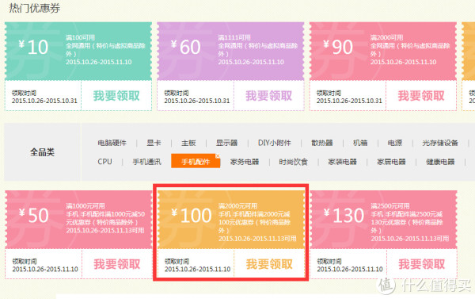Viewport: 475px width, 299px height.
Task: Select the 健康电器 category
Action: pyautogui.click(x=440, y=162)
